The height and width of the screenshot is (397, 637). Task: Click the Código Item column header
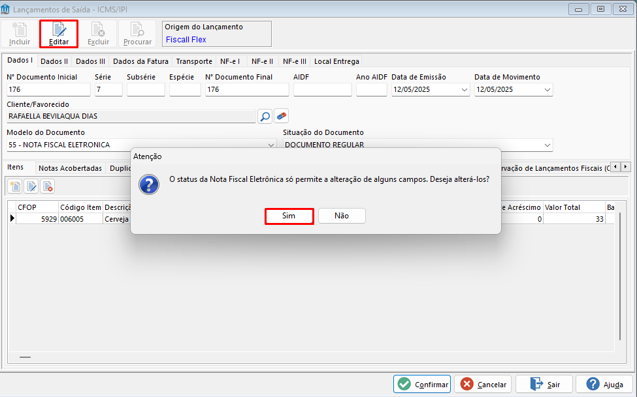(81, 207)
